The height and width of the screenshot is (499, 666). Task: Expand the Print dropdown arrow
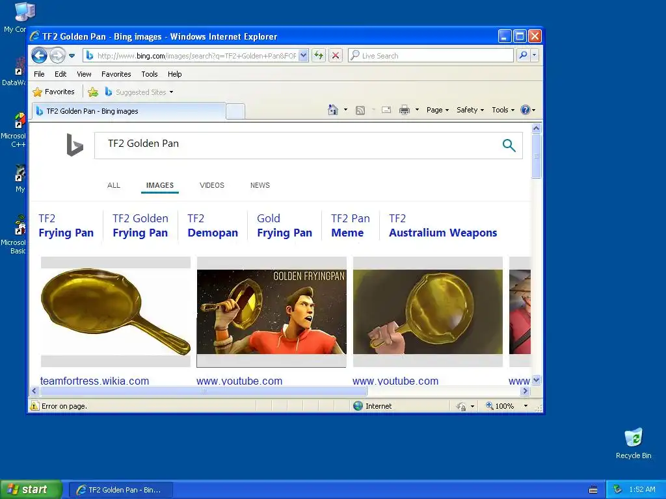click(x=417, y=110)
